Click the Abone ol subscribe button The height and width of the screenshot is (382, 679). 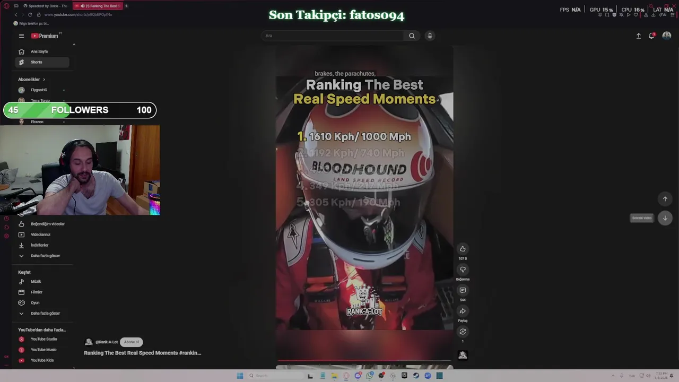(x=132, y=342)
